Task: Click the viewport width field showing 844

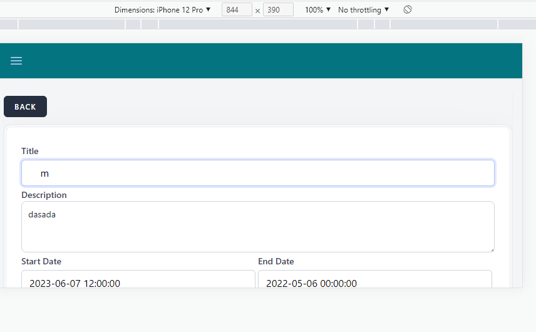Action: [237, 10]
